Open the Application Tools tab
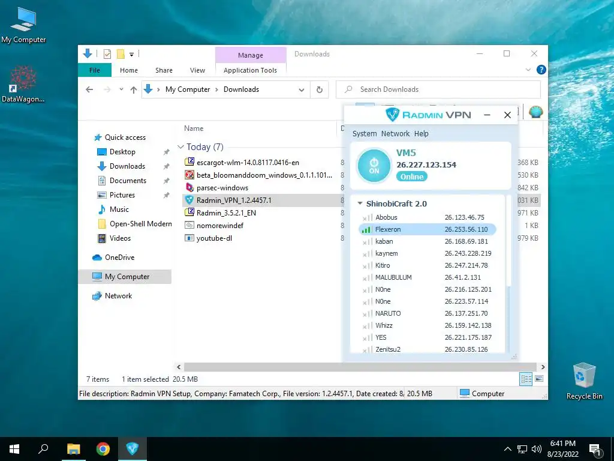This screenshot has width=614, height=461. pos(250,70)
